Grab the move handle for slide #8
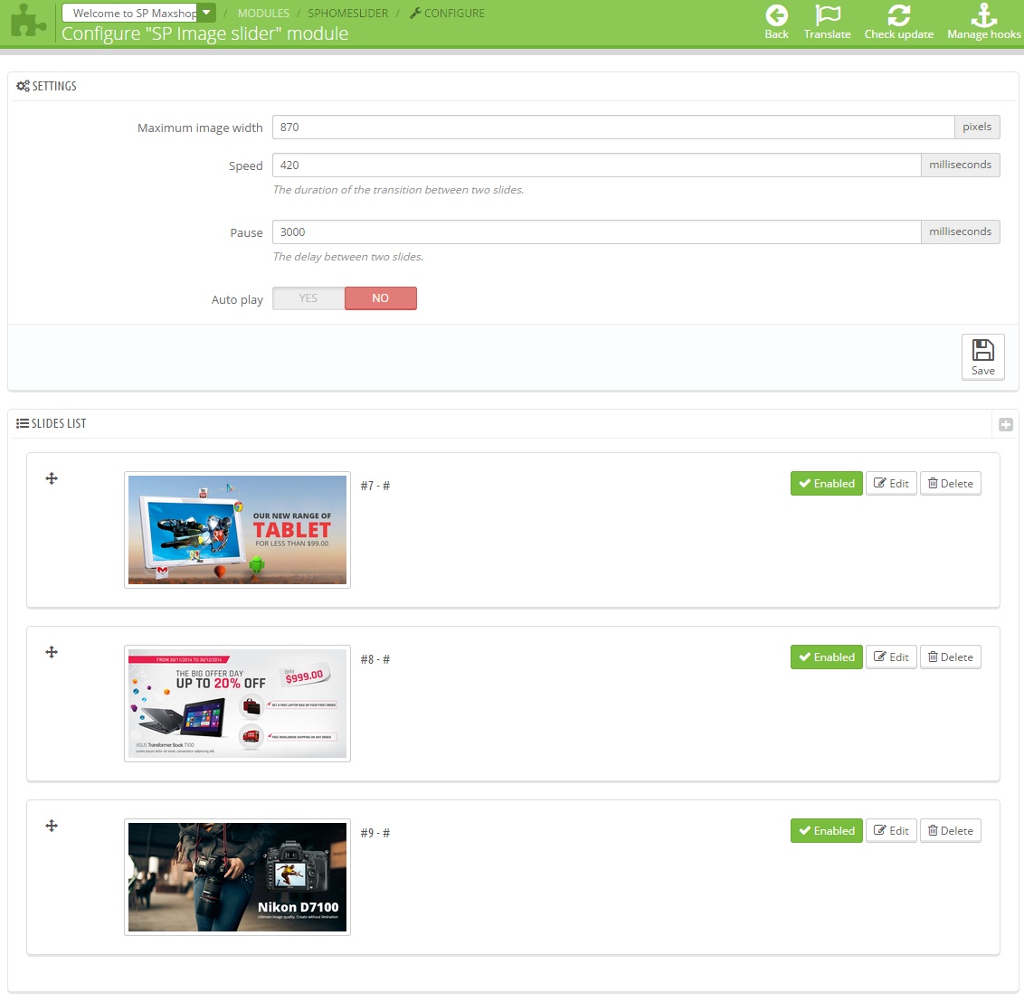 click(x=52, y=652)
